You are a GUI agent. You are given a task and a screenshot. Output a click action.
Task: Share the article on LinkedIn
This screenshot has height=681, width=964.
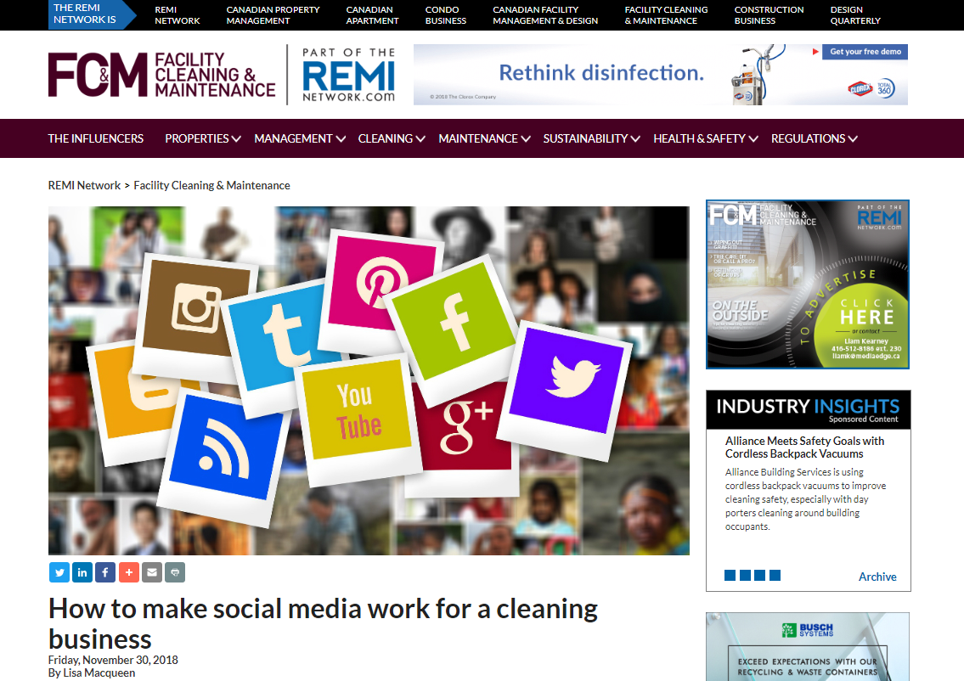(82, 572)
